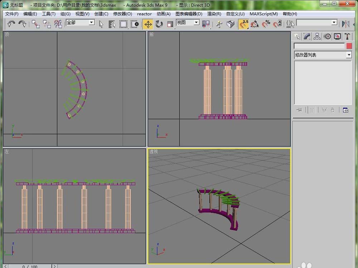
Task: Choose the Bind to Space Warp tool
Action: pyautogui.click(x=58, y=24)
